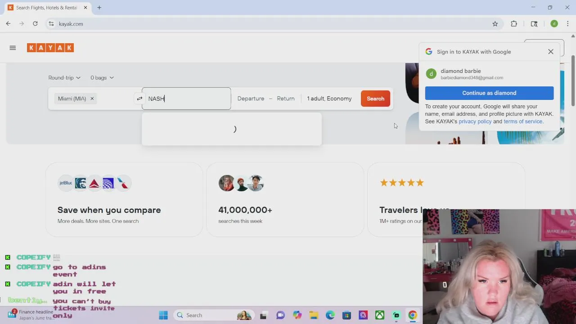Open the KAYAK hamburger menu

click(x=13, y=48)
